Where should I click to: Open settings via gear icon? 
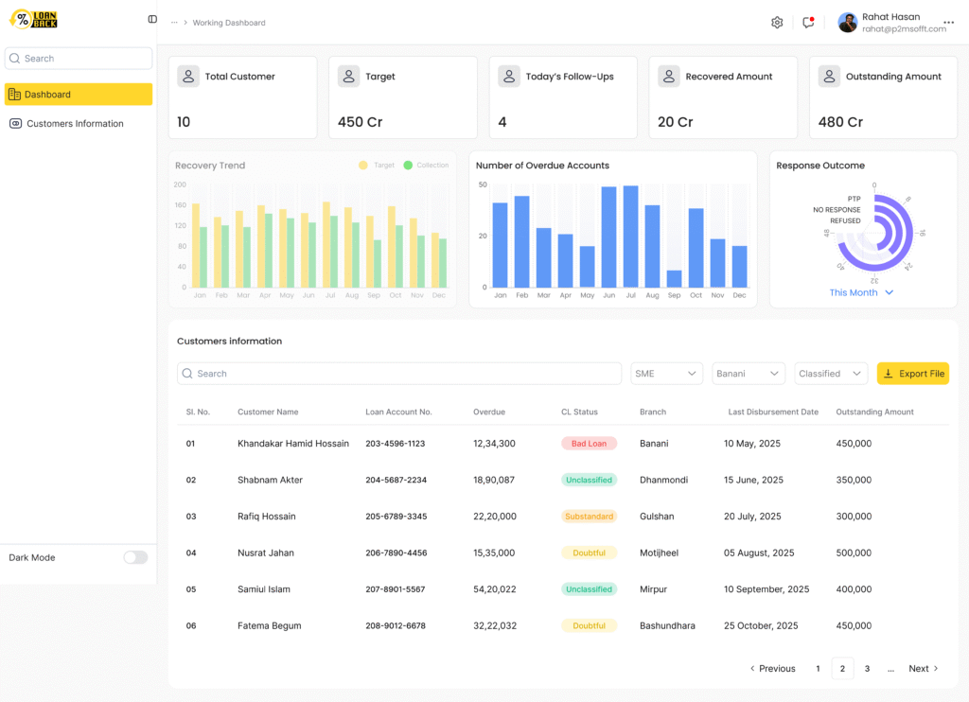777,23
